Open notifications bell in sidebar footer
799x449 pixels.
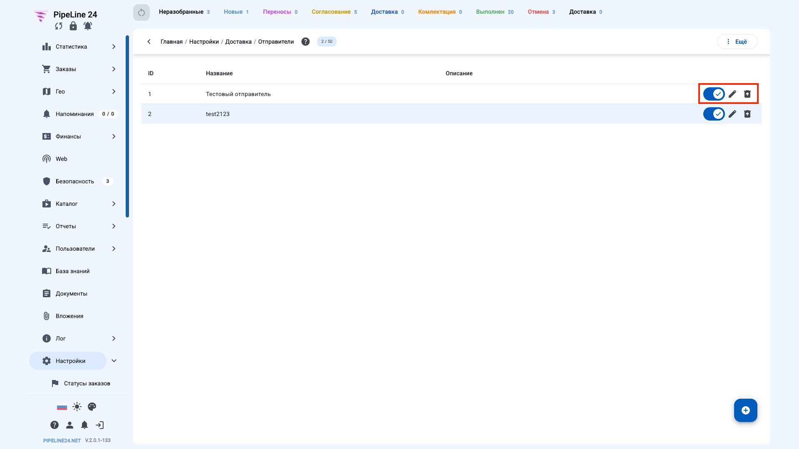click(84, 425)
